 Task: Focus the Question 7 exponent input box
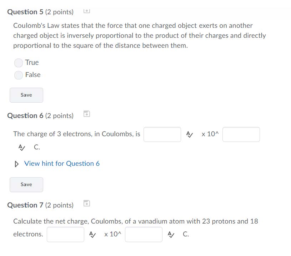point(144,235)
